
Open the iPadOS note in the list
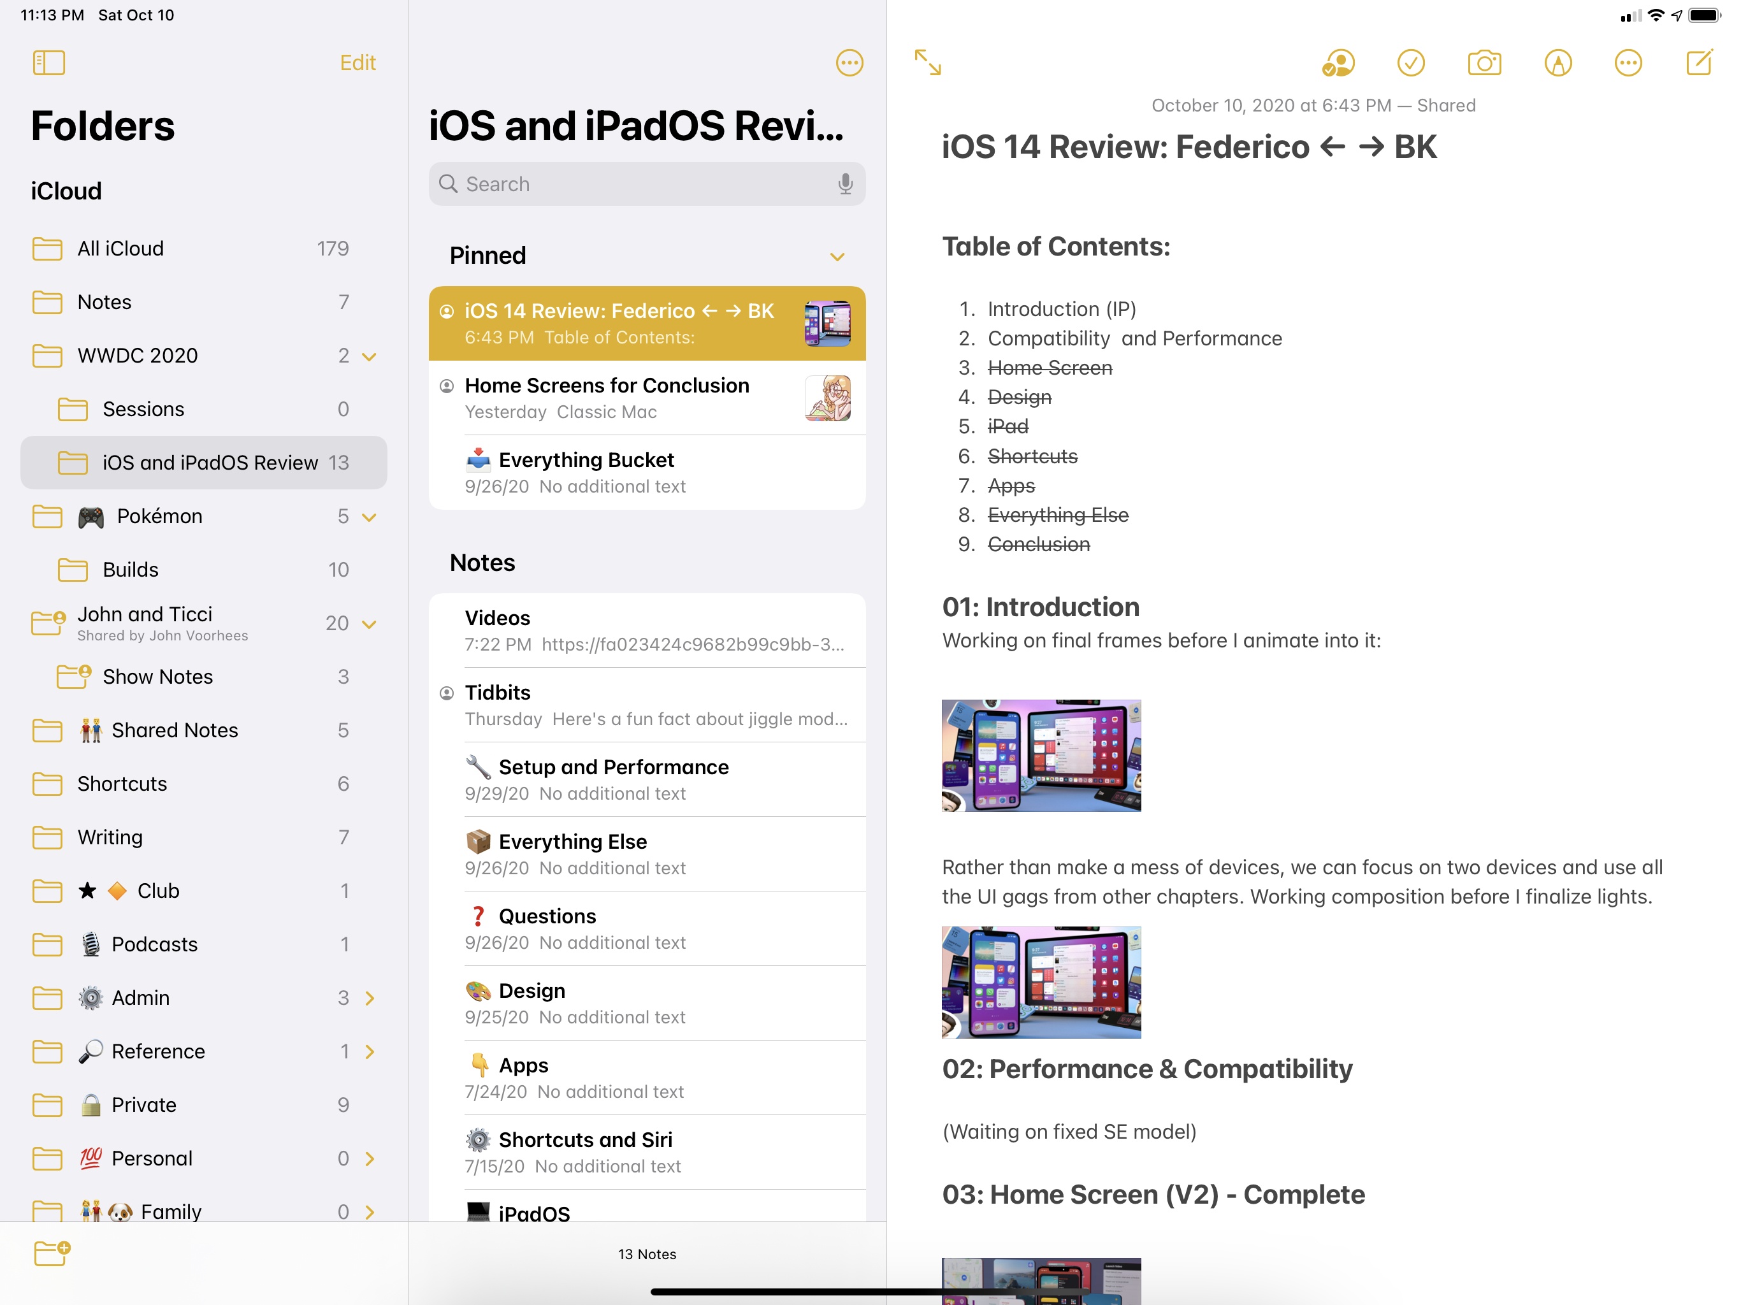click(647, 1206)
